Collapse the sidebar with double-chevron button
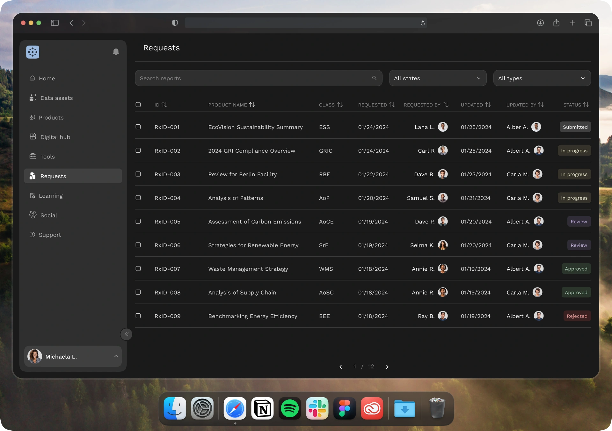 pyautogui.click(x=127, y=334)
